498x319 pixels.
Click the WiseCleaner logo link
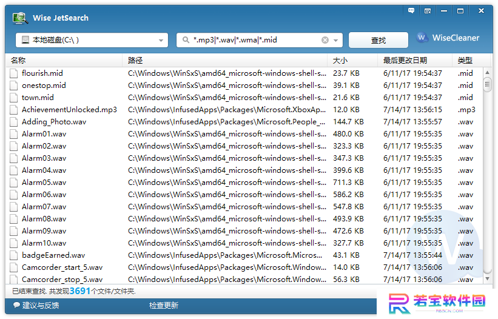pyautogui.click(x=448, y=38)
